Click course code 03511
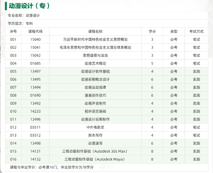This screenshot has height=173, width=213. [35, 127]
